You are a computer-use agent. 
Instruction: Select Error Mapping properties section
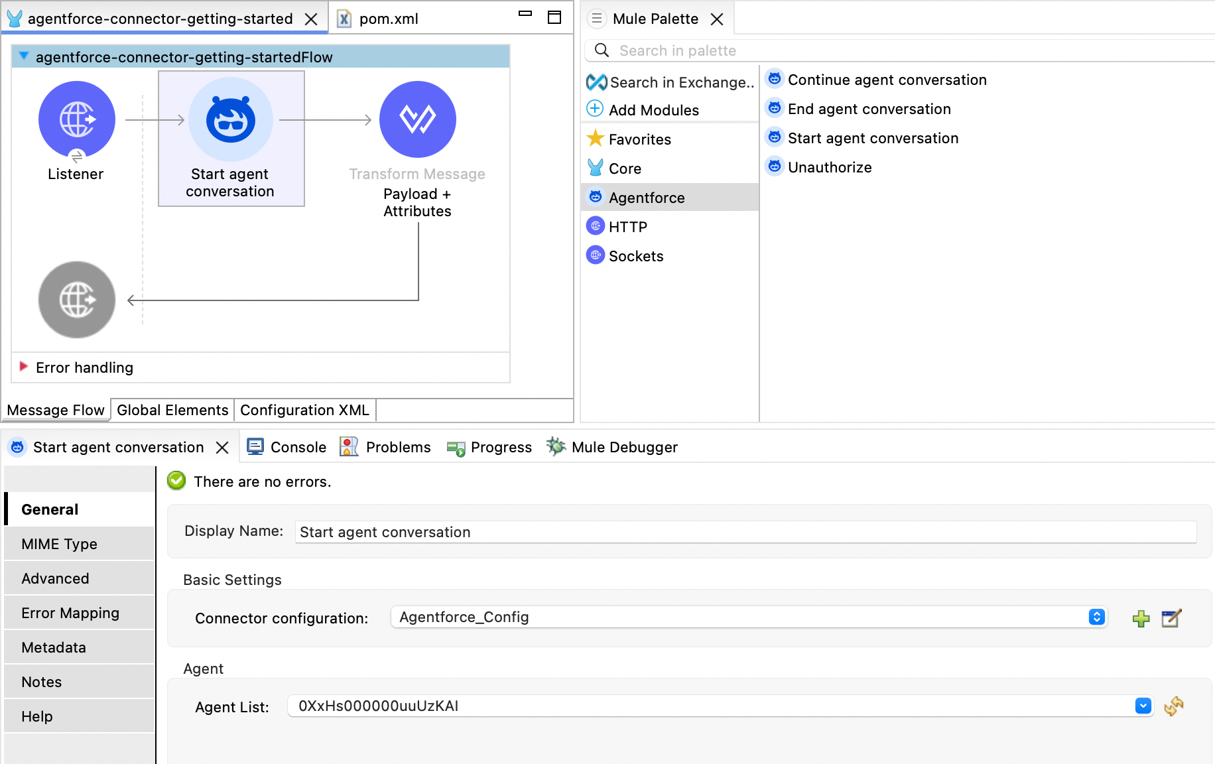(x=80, y=613)
